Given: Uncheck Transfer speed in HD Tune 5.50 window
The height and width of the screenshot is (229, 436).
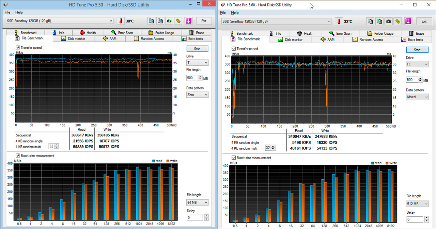Looking at the screenshot, I should point(18,48).
